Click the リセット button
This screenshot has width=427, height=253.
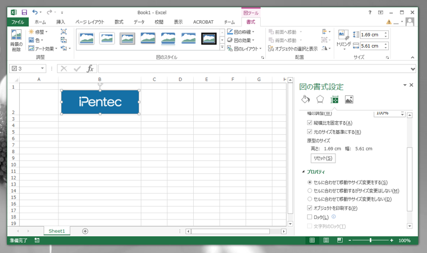click(x=323, y=158)
